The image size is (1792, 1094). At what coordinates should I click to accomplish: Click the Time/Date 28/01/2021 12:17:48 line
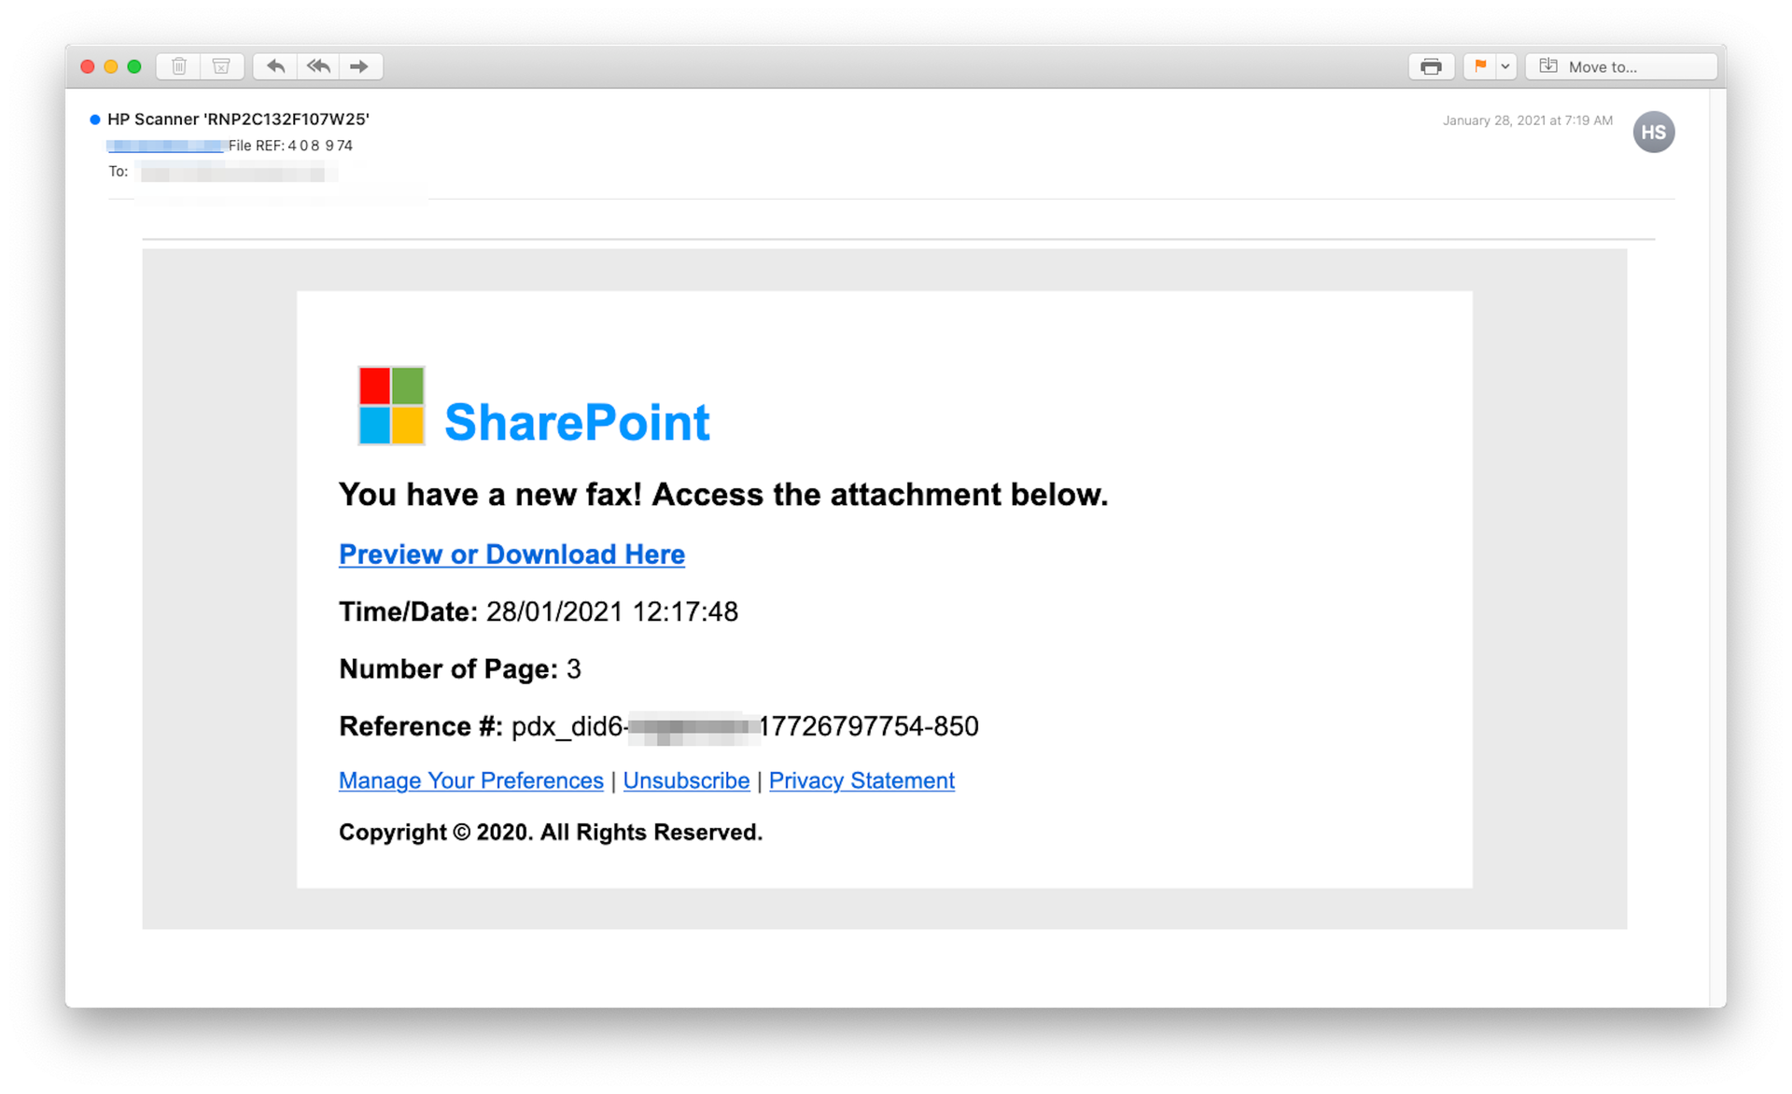(539, 611)
